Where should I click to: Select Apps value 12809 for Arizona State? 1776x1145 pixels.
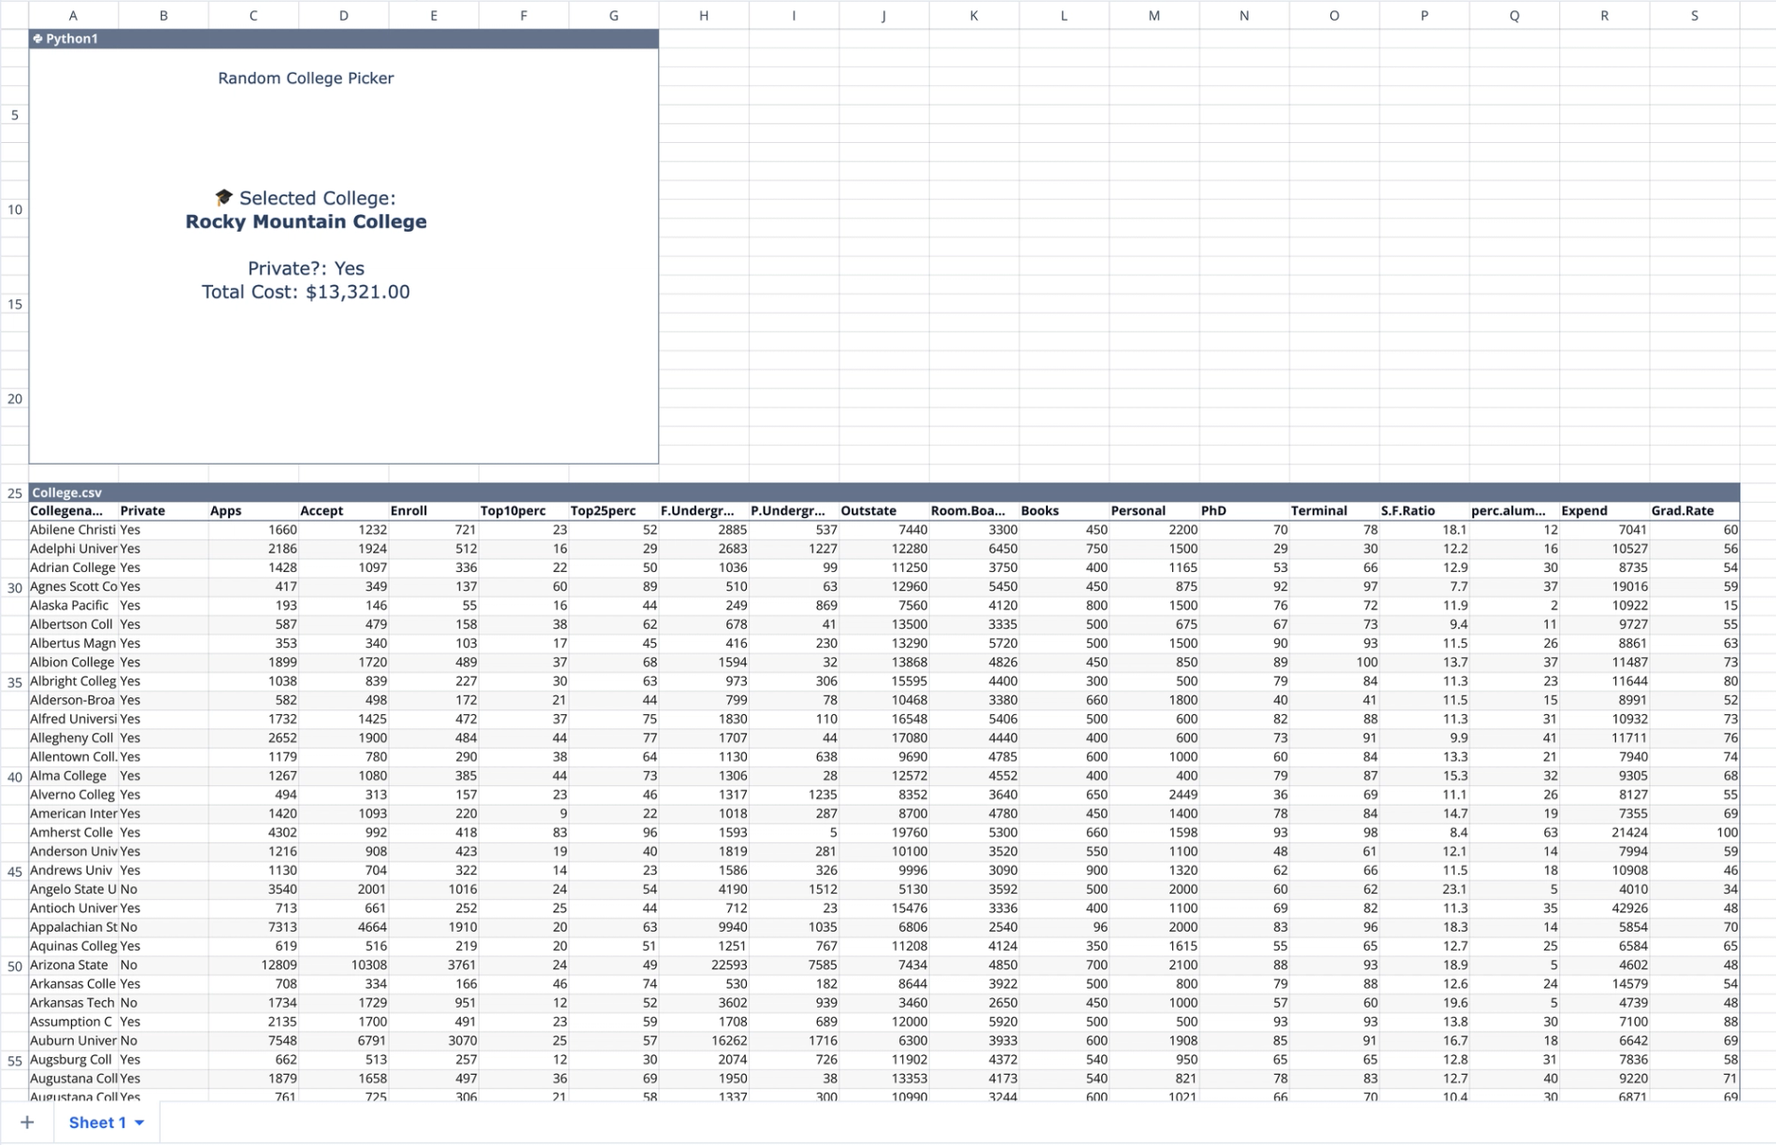pyautogui.click(x=253, y=965)
